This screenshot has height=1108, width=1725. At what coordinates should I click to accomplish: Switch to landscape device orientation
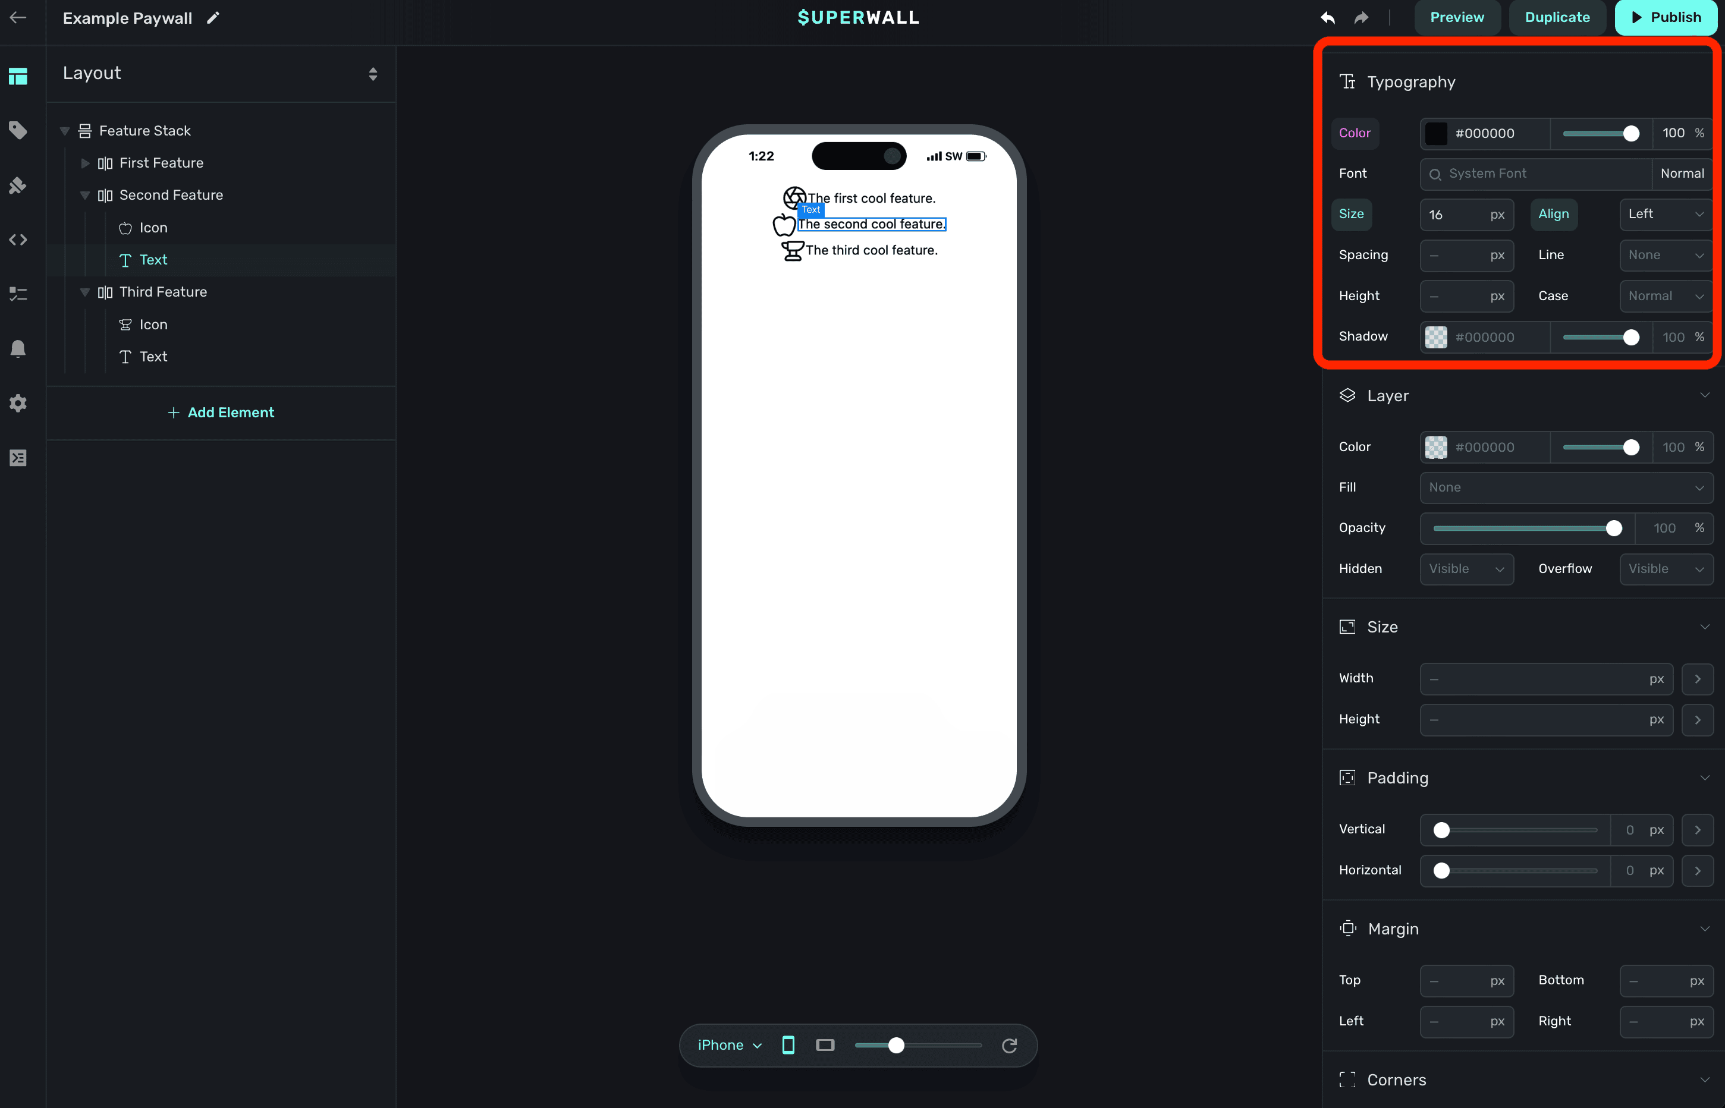coord(825,1046)
